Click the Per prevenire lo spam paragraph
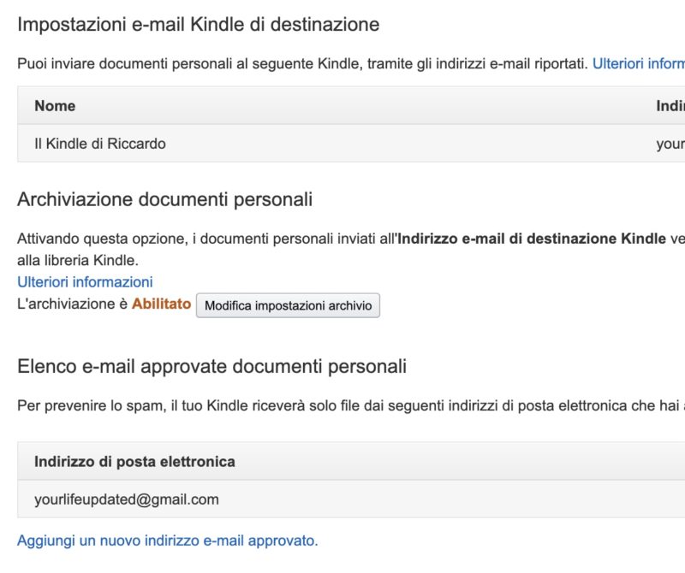 [342, 405]
